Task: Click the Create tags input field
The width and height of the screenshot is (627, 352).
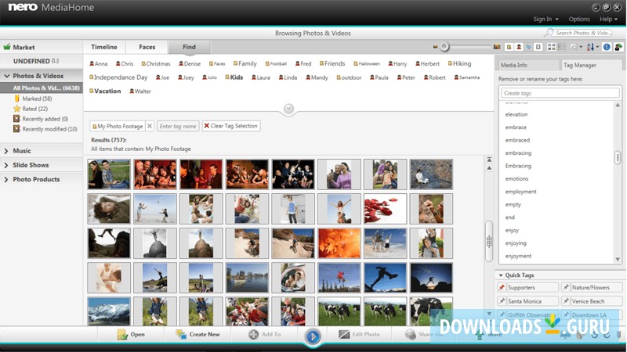Action: [560, 93]
